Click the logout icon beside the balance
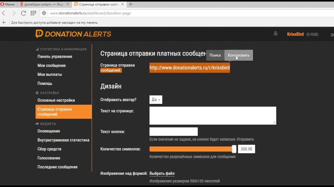 [x=332, y=35]
